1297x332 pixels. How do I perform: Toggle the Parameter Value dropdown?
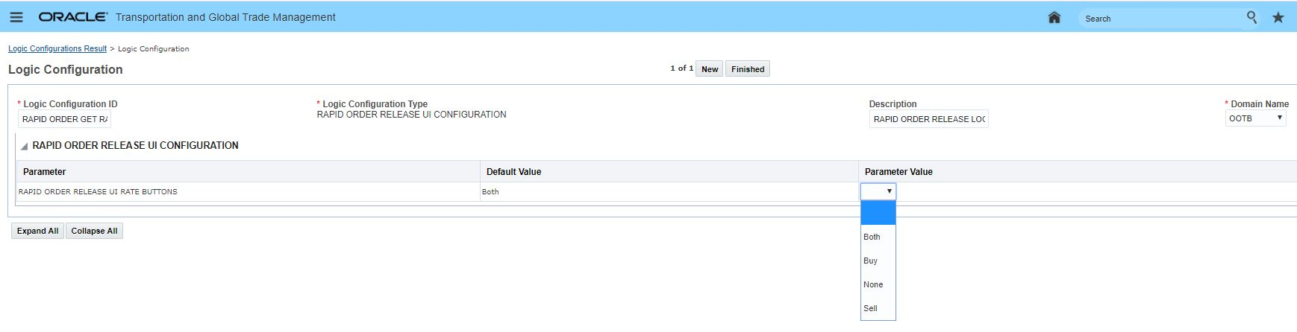coord(878,191)
